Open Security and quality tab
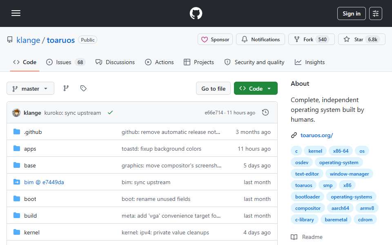392x245 pixels. (254, 62)
